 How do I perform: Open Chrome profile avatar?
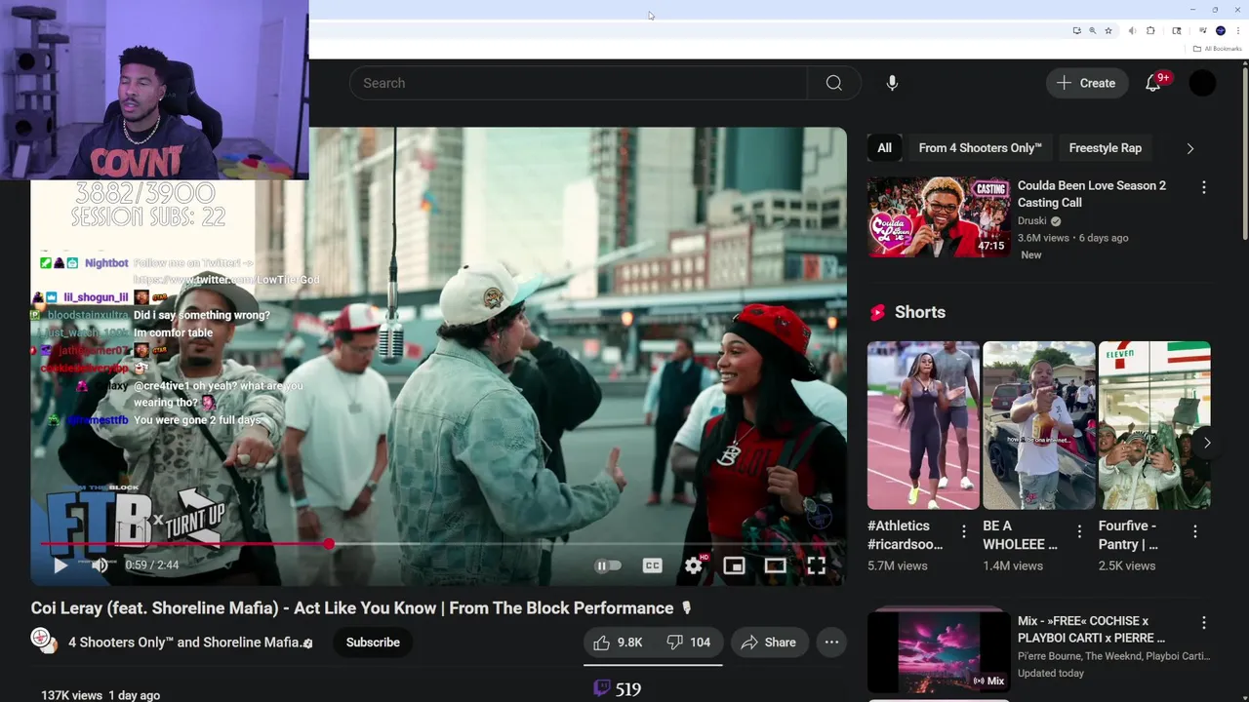[x=1221, y=31]
